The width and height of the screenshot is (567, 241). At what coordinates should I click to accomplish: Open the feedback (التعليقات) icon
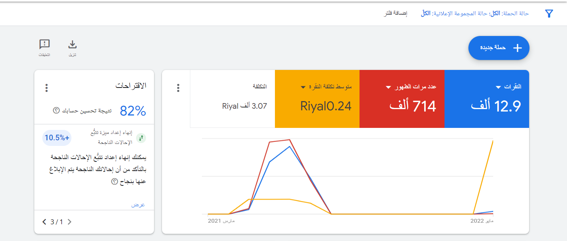44,44
